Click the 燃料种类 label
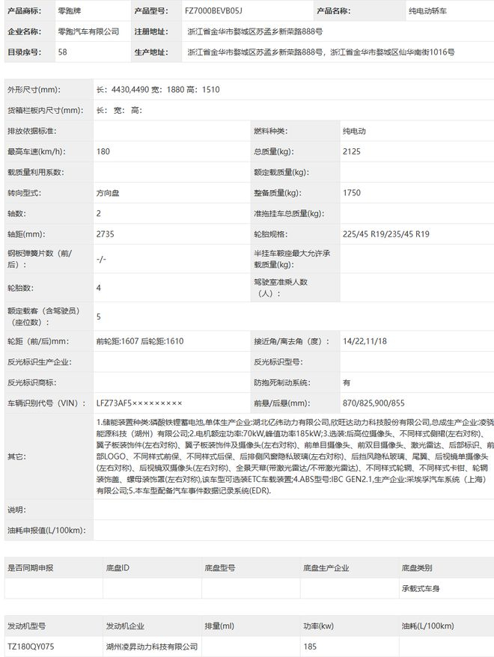494x657 pixels. point(271,131)
